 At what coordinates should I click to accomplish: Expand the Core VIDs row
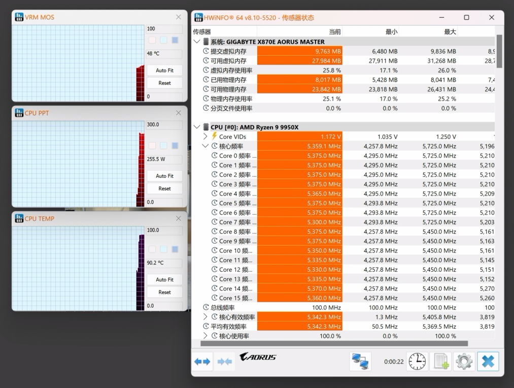pyautogui.click(x=205, y=137)
